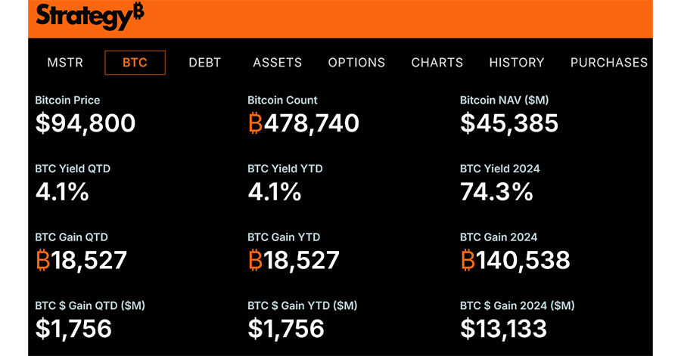
Task: Click the small Bitcoin superscript on the Strategy logo
Action: pos(138,11)
